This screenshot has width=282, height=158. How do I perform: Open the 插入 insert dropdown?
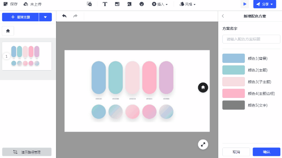[160, 4]
